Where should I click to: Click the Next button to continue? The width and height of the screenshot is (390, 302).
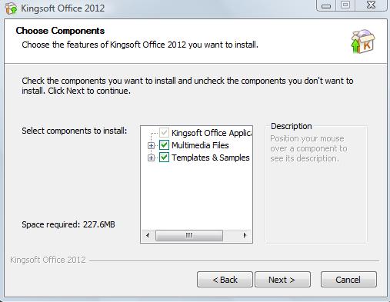(x=282, y=280)
